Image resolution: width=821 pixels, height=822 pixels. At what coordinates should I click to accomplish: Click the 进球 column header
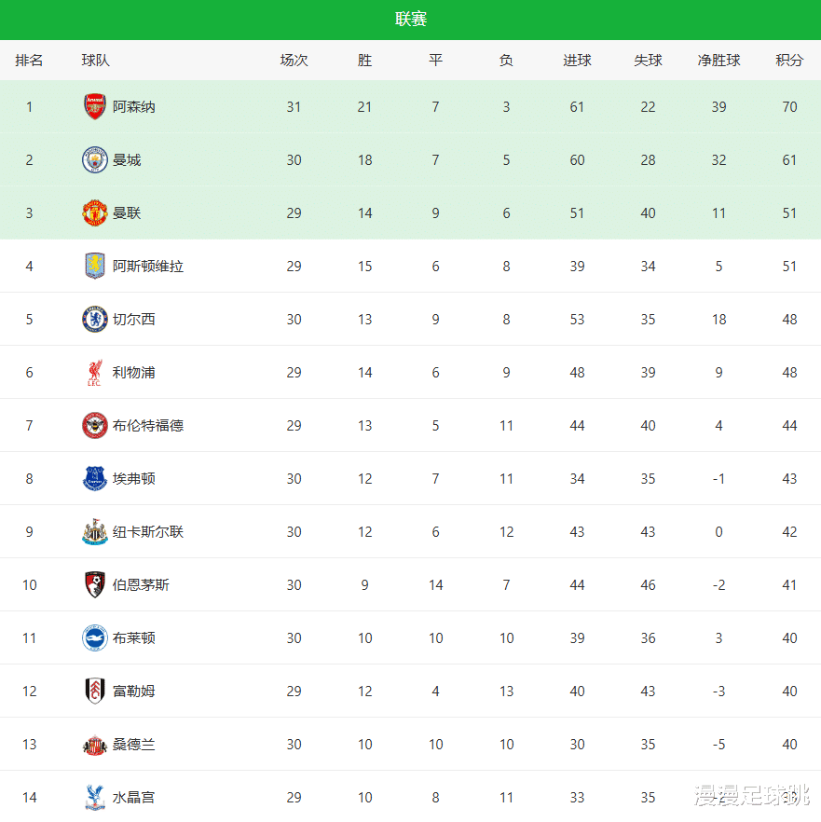(577, 61)
